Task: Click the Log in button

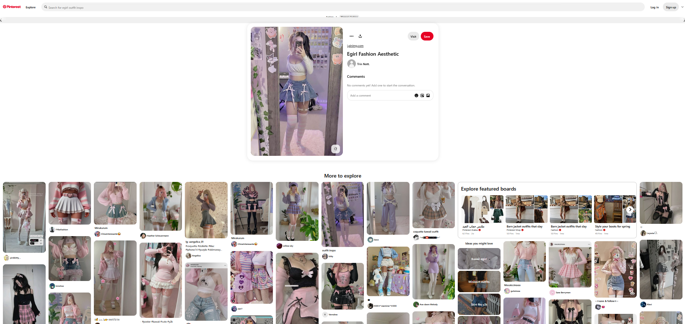Action: coord(655,7)
